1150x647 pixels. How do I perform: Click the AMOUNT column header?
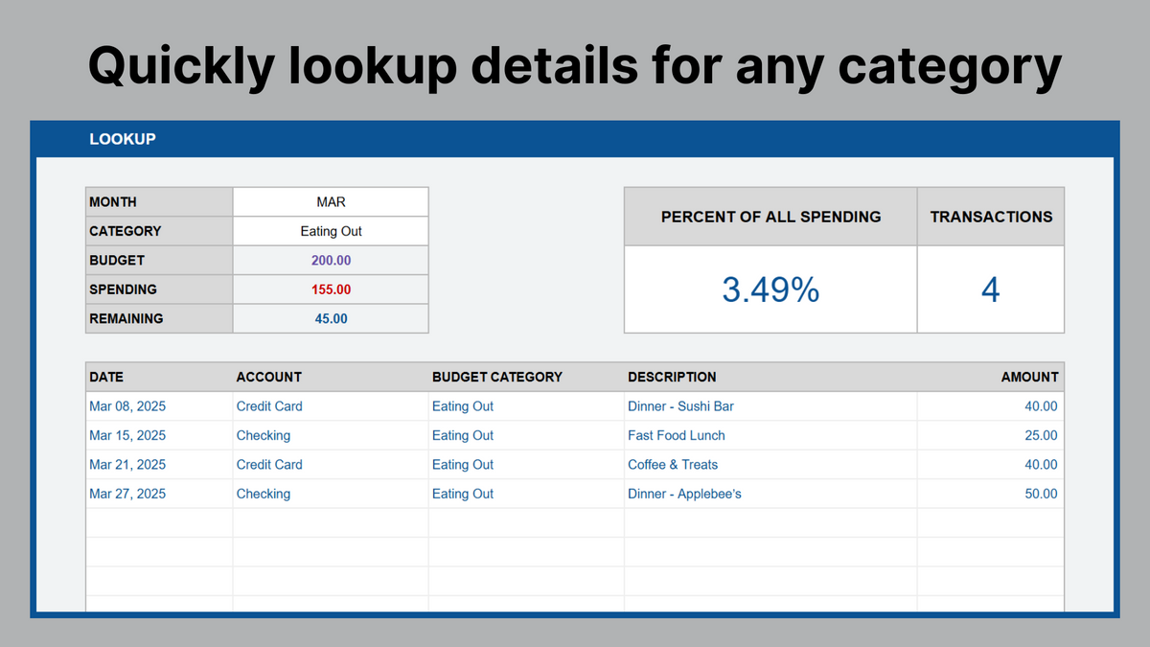(991, 377)
